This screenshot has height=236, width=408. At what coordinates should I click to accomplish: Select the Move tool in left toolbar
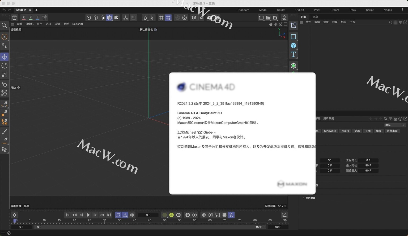[5, 57]
